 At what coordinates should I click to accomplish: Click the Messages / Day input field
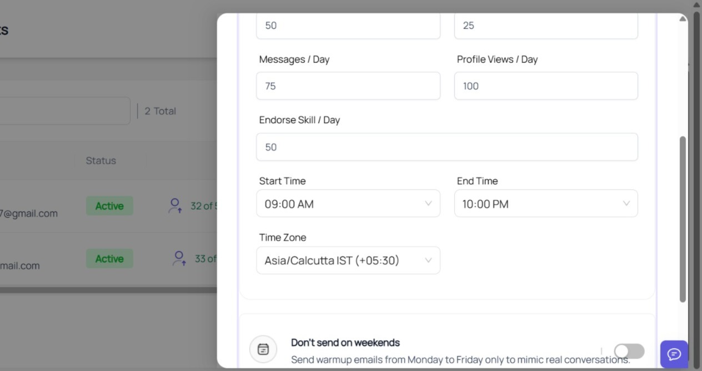(x=348, y=86)
